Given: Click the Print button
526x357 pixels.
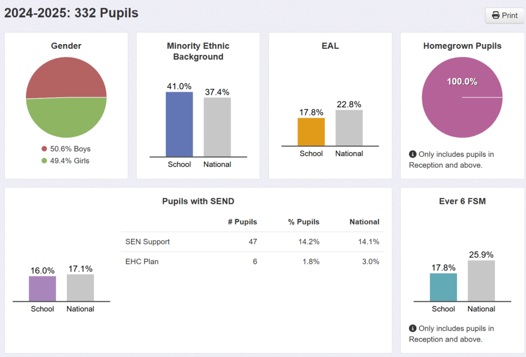Looking at the screenshot, I should [x=504, y=15].
